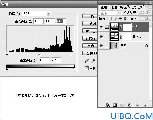The width and height of the screenshot is (153, 120).
Task: Select the 色阶 1 layer mask thumbnail
Action: [x=127, y=27]
